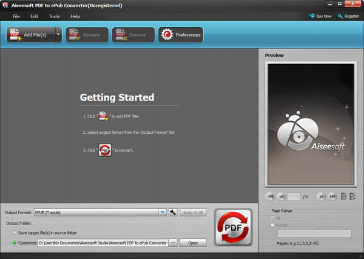Screen dimensions: 364x259
Task: Click the Buy Now cart icon
Action: (x=312, y=16)
